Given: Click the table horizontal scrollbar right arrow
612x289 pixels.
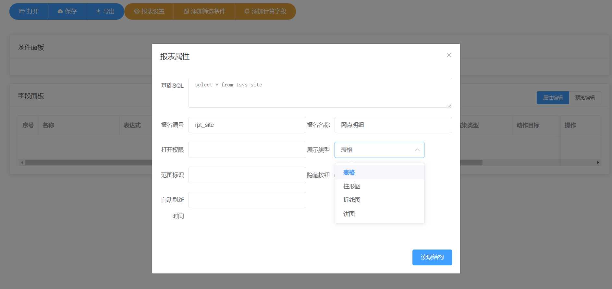Looking at the screenshot, I should coord(598,163).
